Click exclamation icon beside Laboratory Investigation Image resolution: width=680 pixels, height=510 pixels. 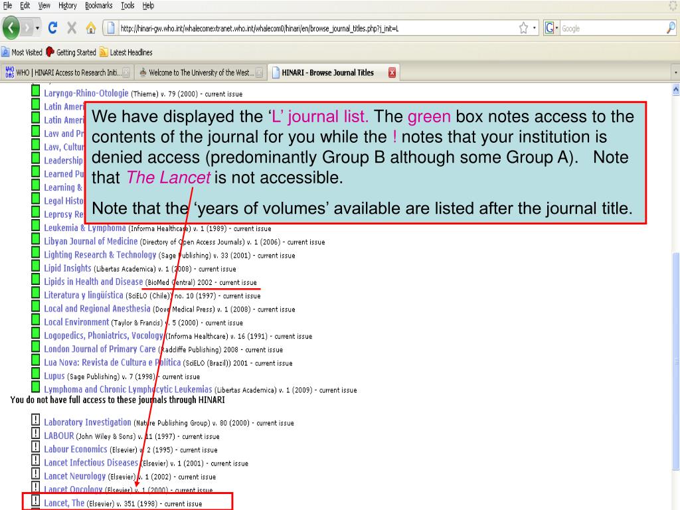36,420
